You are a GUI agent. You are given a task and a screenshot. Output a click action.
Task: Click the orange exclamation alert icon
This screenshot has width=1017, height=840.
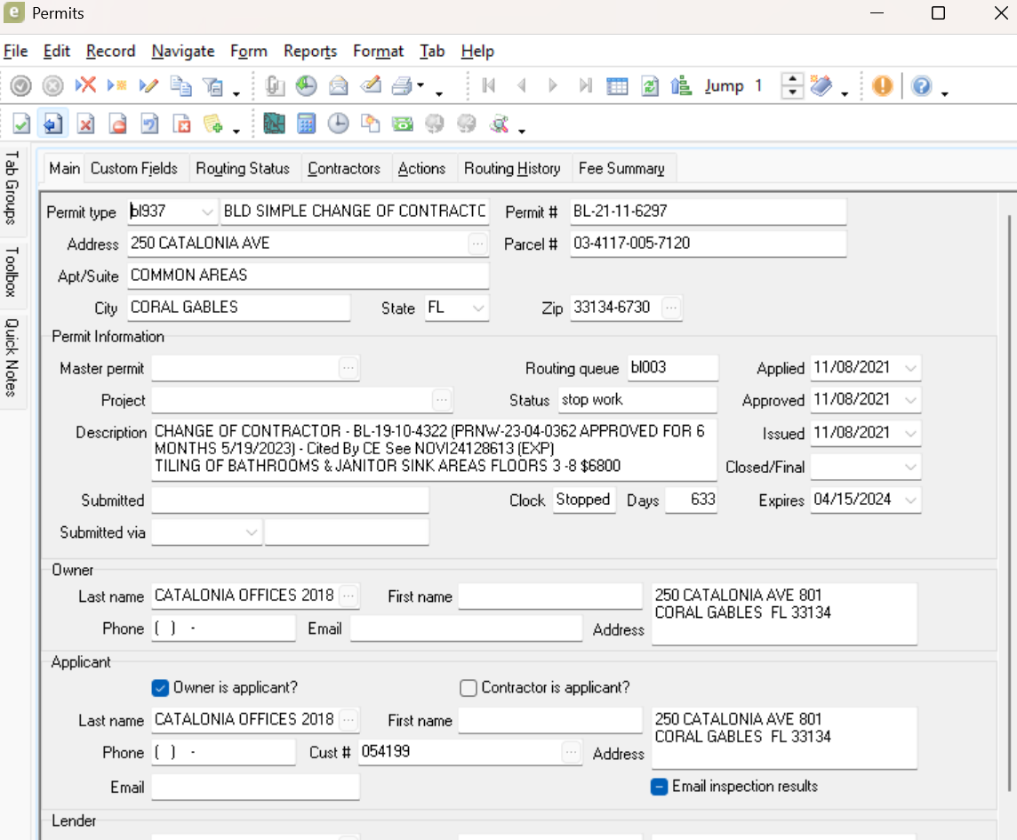coord(882,86)
